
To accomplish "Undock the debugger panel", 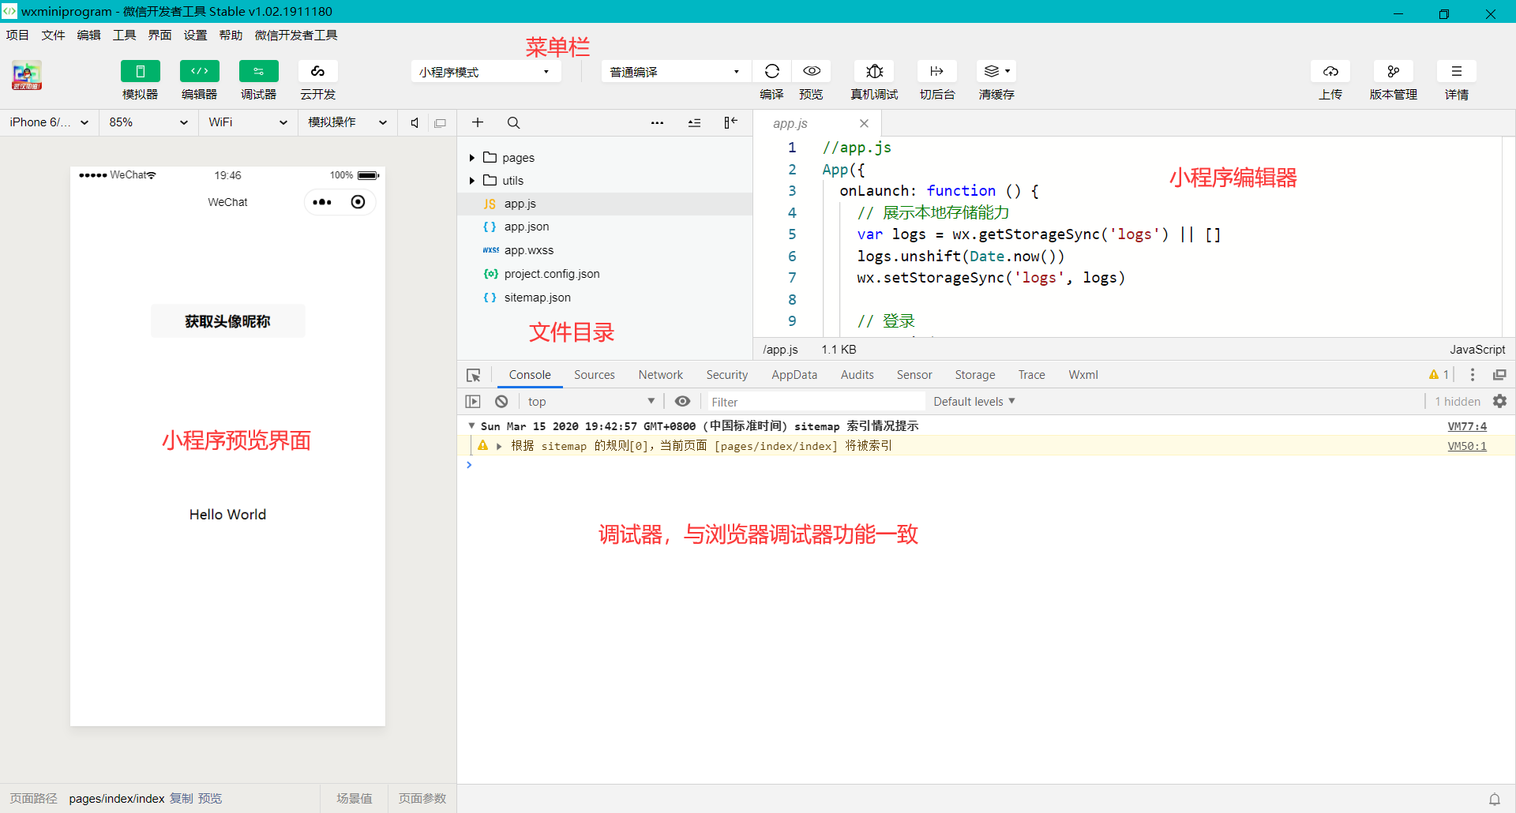I will point(1499,375).
